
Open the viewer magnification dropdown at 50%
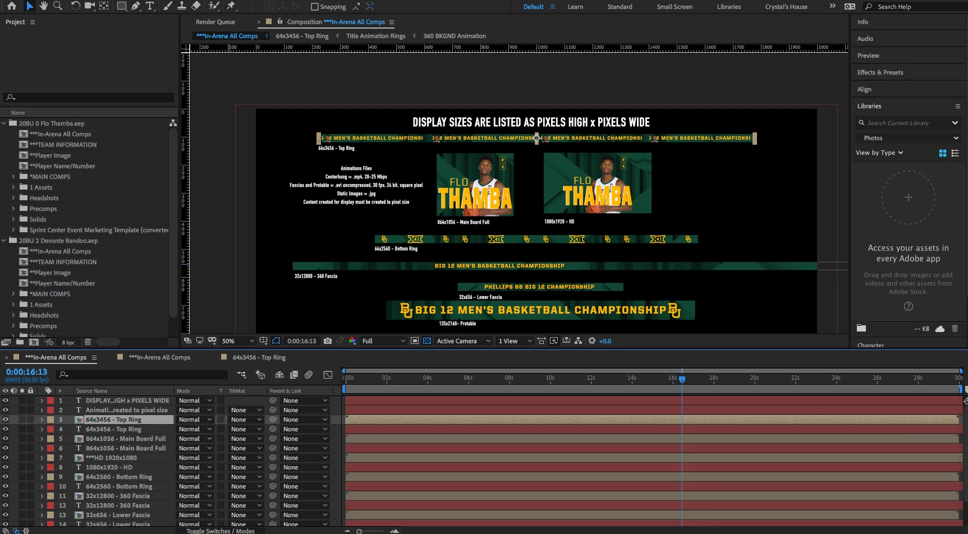(x=238, y=341)
